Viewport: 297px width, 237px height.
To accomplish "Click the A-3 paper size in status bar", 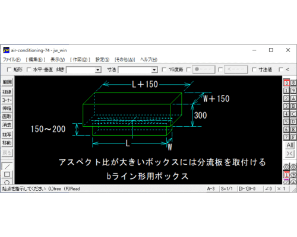I will [x=211, y=189].
